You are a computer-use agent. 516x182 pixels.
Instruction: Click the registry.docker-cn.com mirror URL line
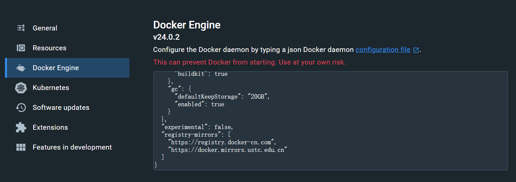tap(222, 142)
